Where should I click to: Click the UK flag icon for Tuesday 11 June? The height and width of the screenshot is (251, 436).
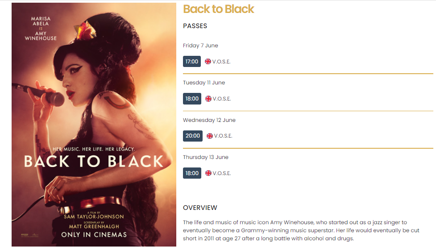[x=208, y=99]
